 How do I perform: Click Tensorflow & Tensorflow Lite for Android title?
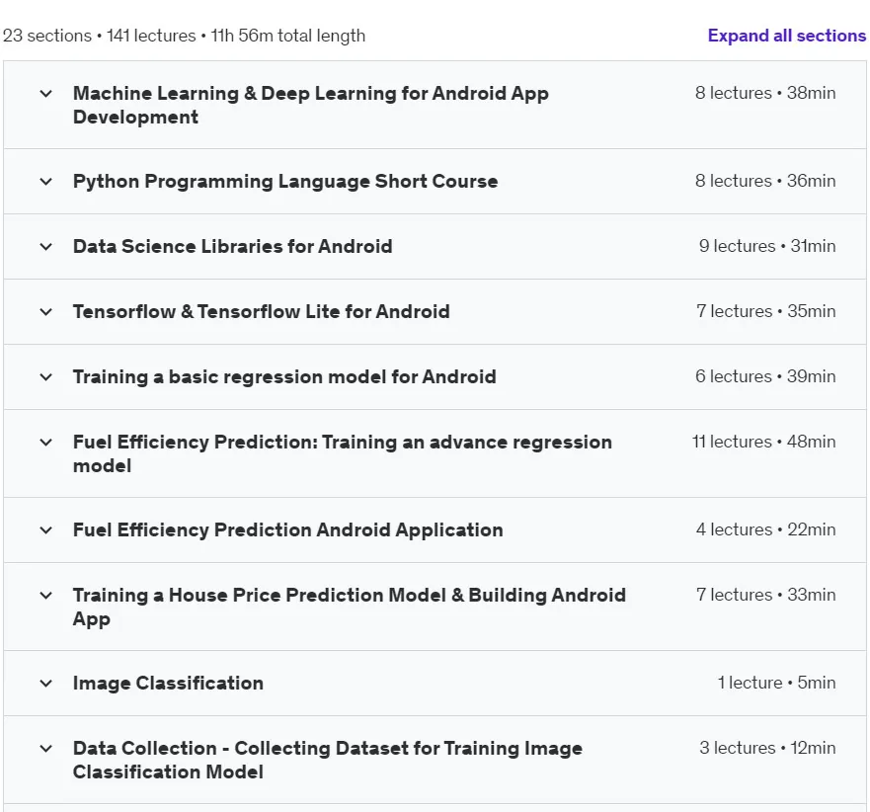pyautogui.click(x=262, y=312)
